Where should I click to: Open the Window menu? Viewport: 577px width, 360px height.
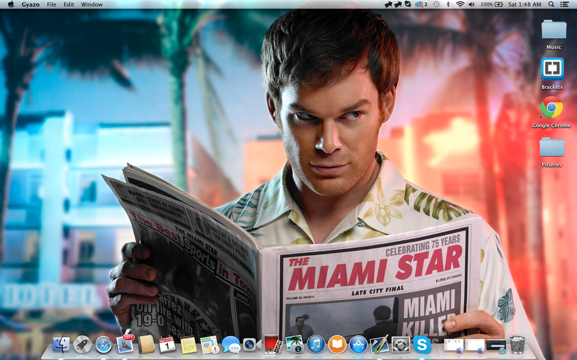click(92, 4)
